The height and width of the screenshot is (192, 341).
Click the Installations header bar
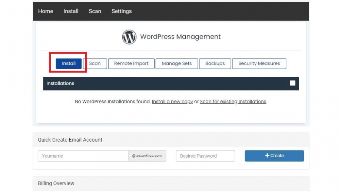[x=171, y=83]
